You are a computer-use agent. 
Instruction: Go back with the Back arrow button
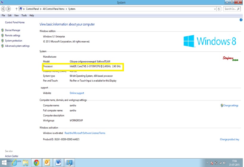pos(3,9)
